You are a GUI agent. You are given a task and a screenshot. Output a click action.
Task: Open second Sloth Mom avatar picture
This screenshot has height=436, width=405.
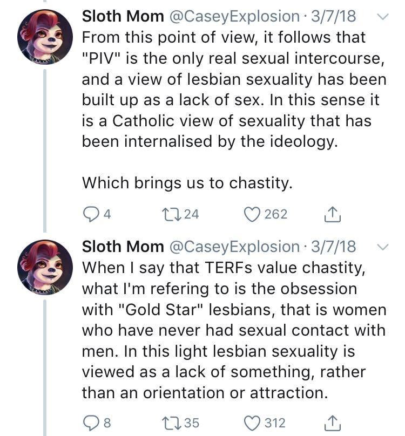45,267
